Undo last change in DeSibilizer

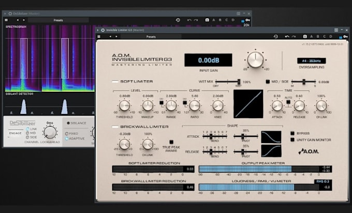189,20
